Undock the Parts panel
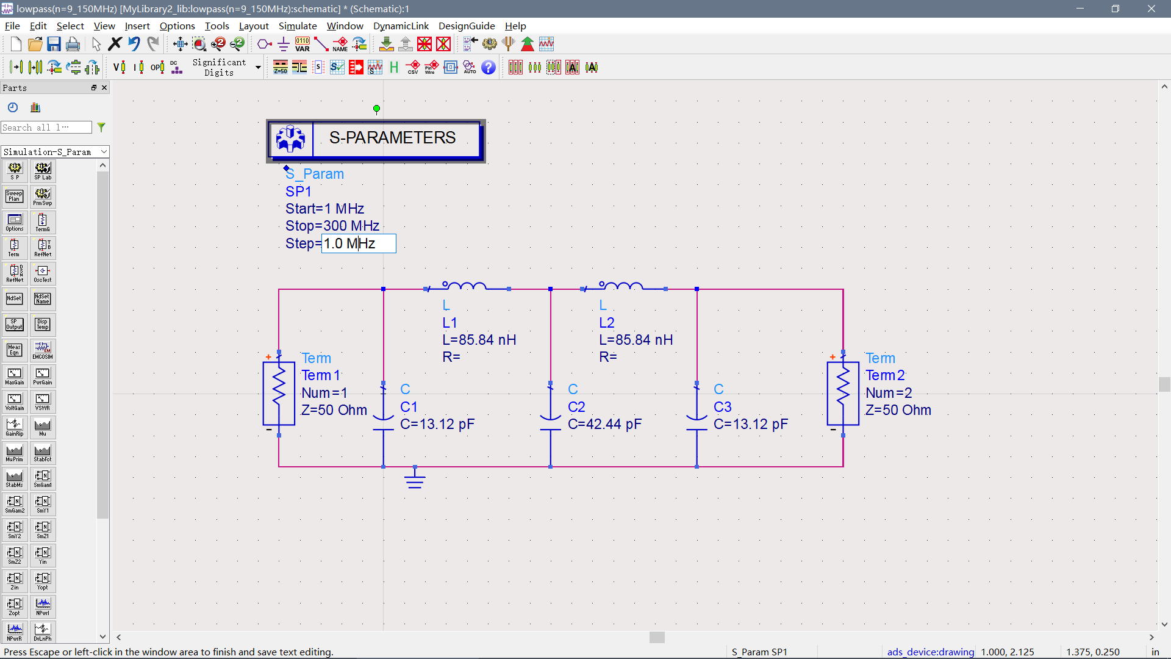The image size is (1171, 659). [94, 88]
